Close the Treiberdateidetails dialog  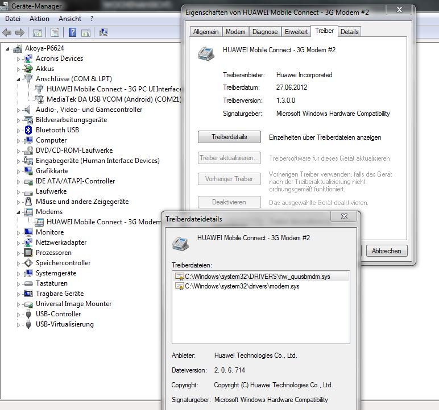(344, 216)
